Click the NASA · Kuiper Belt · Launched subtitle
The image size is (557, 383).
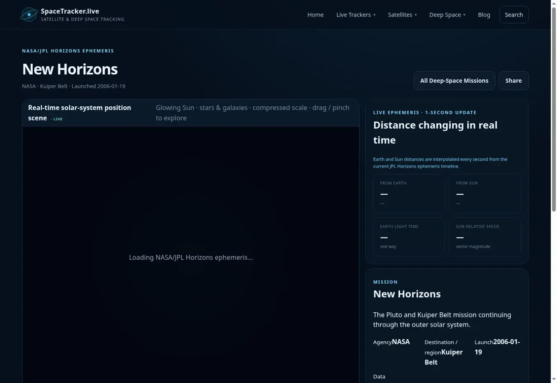click(74, 86)
